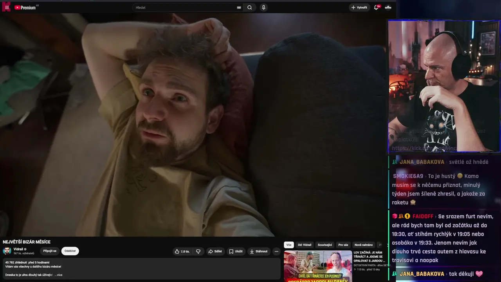Open the on-screen keyboard in search box
Screen dimensions: 501x282
pos(239,7)
